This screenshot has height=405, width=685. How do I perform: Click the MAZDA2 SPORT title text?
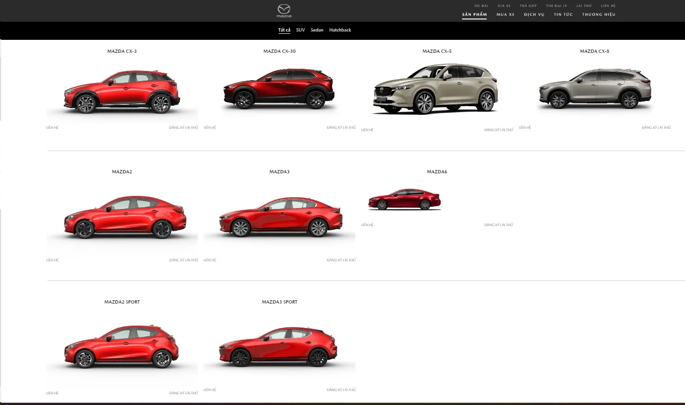coord(122,302)
